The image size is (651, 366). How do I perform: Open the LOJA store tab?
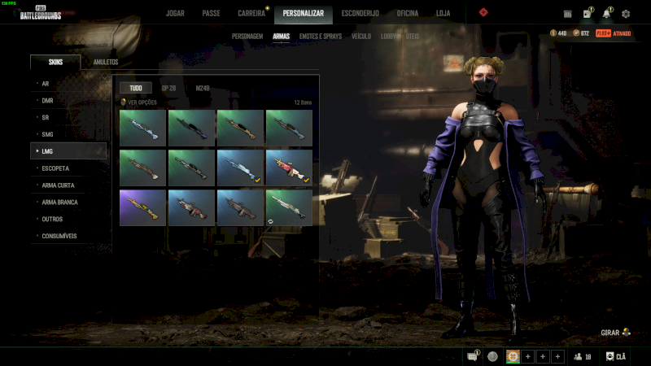(x=443, y=13)
